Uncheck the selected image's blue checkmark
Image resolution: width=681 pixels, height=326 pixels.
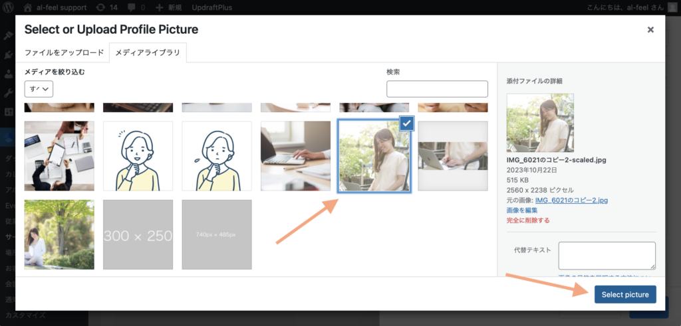point(407,122)
